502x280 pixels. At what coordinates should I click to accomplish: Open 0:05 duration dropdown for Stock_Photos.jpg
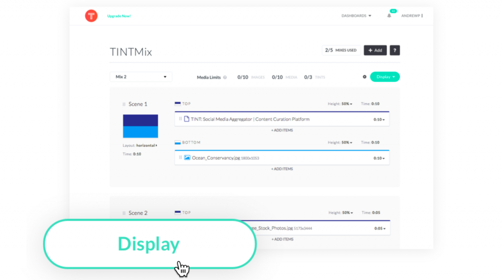click(380, 229)
